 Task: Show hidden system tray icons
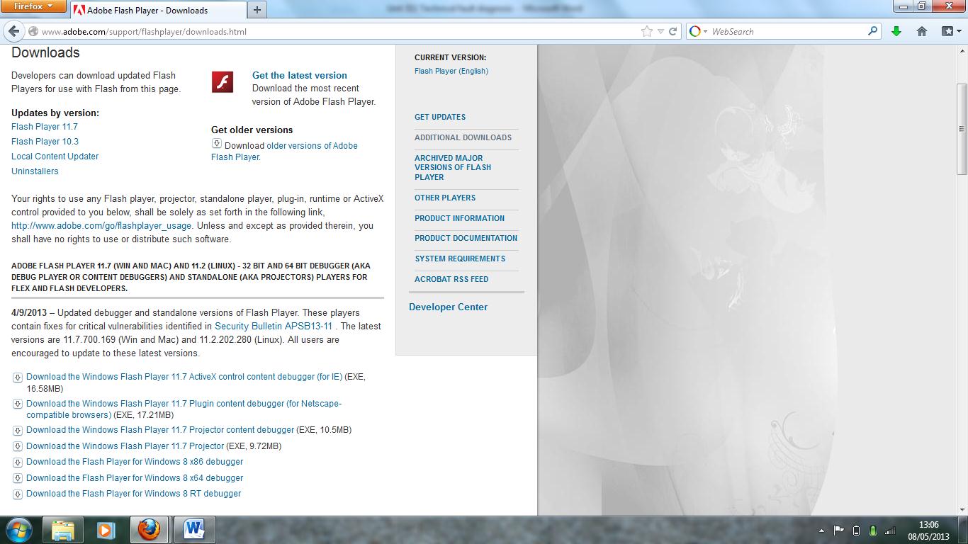[x=821, y=531]
